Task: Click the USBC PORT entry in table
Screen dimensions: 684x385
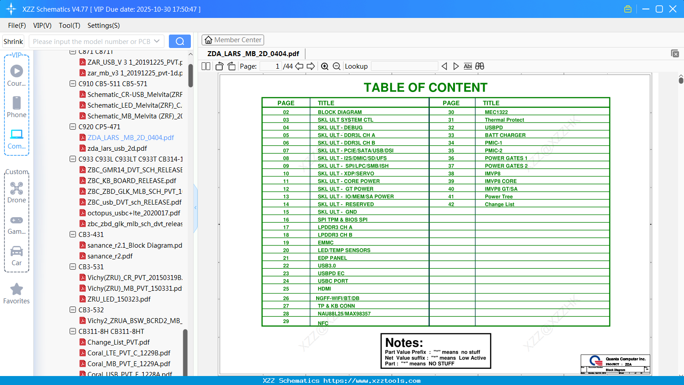Action: [333, 281]
